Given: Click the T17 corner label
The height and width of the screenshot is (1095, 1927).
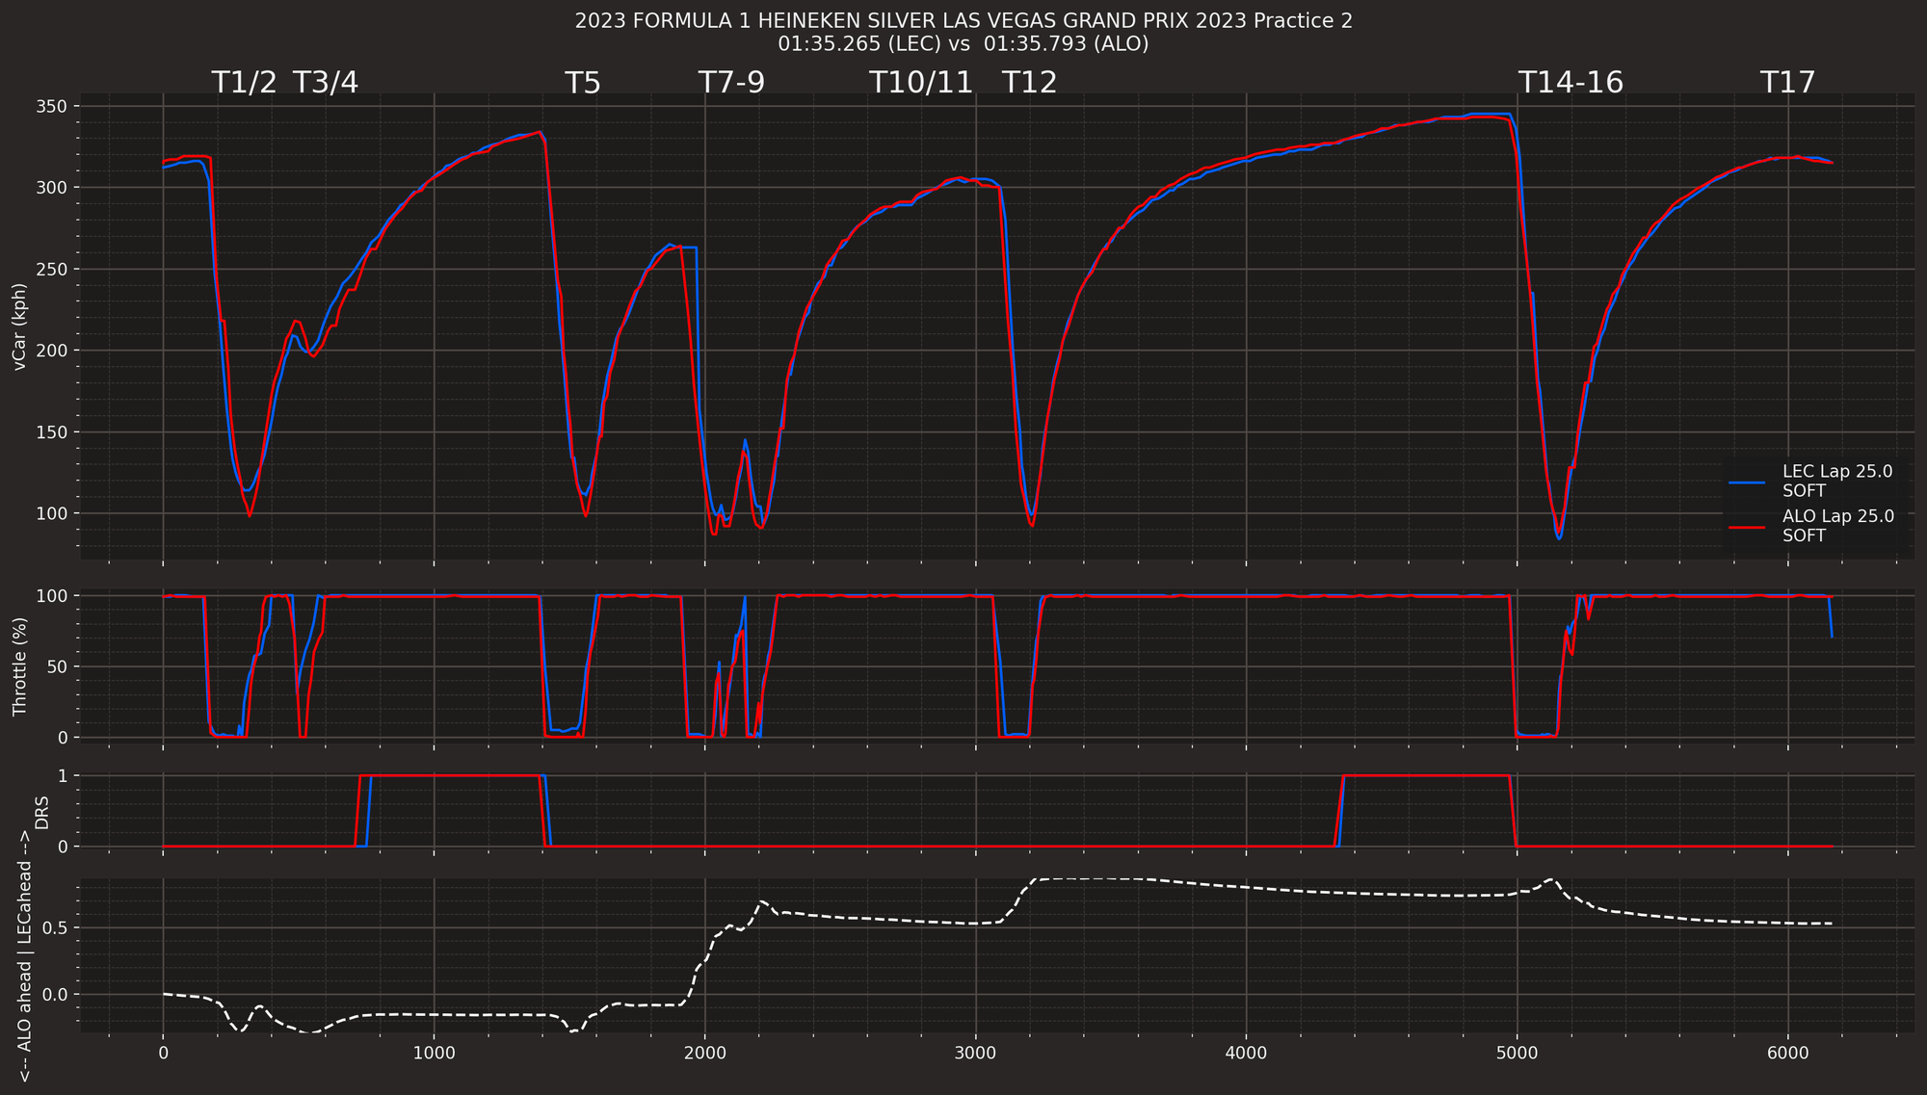Looking at the screenshot, I should pyautogui.click(x=1787, y=83).
